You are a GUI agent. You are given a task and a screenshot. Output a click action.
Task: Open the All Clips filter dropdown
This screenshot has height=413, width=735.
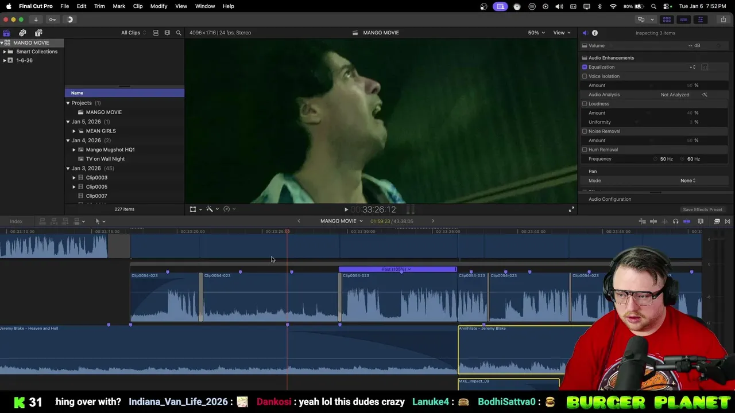pyautogui.click(x=133, y=33)
